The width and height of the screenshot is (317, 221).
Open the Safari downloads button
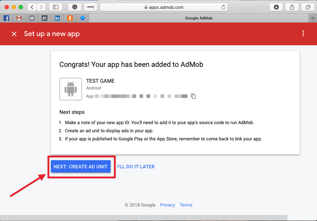pyautogui.click(x=276, y=7)
